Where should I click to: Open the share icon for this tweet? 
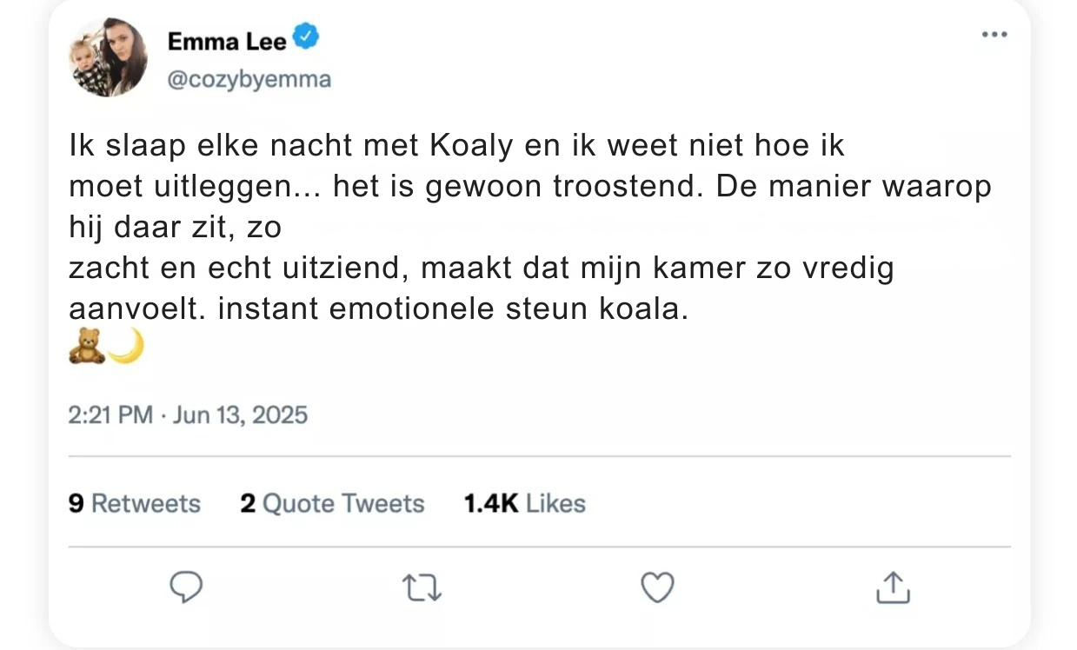(x=892, y=588)
